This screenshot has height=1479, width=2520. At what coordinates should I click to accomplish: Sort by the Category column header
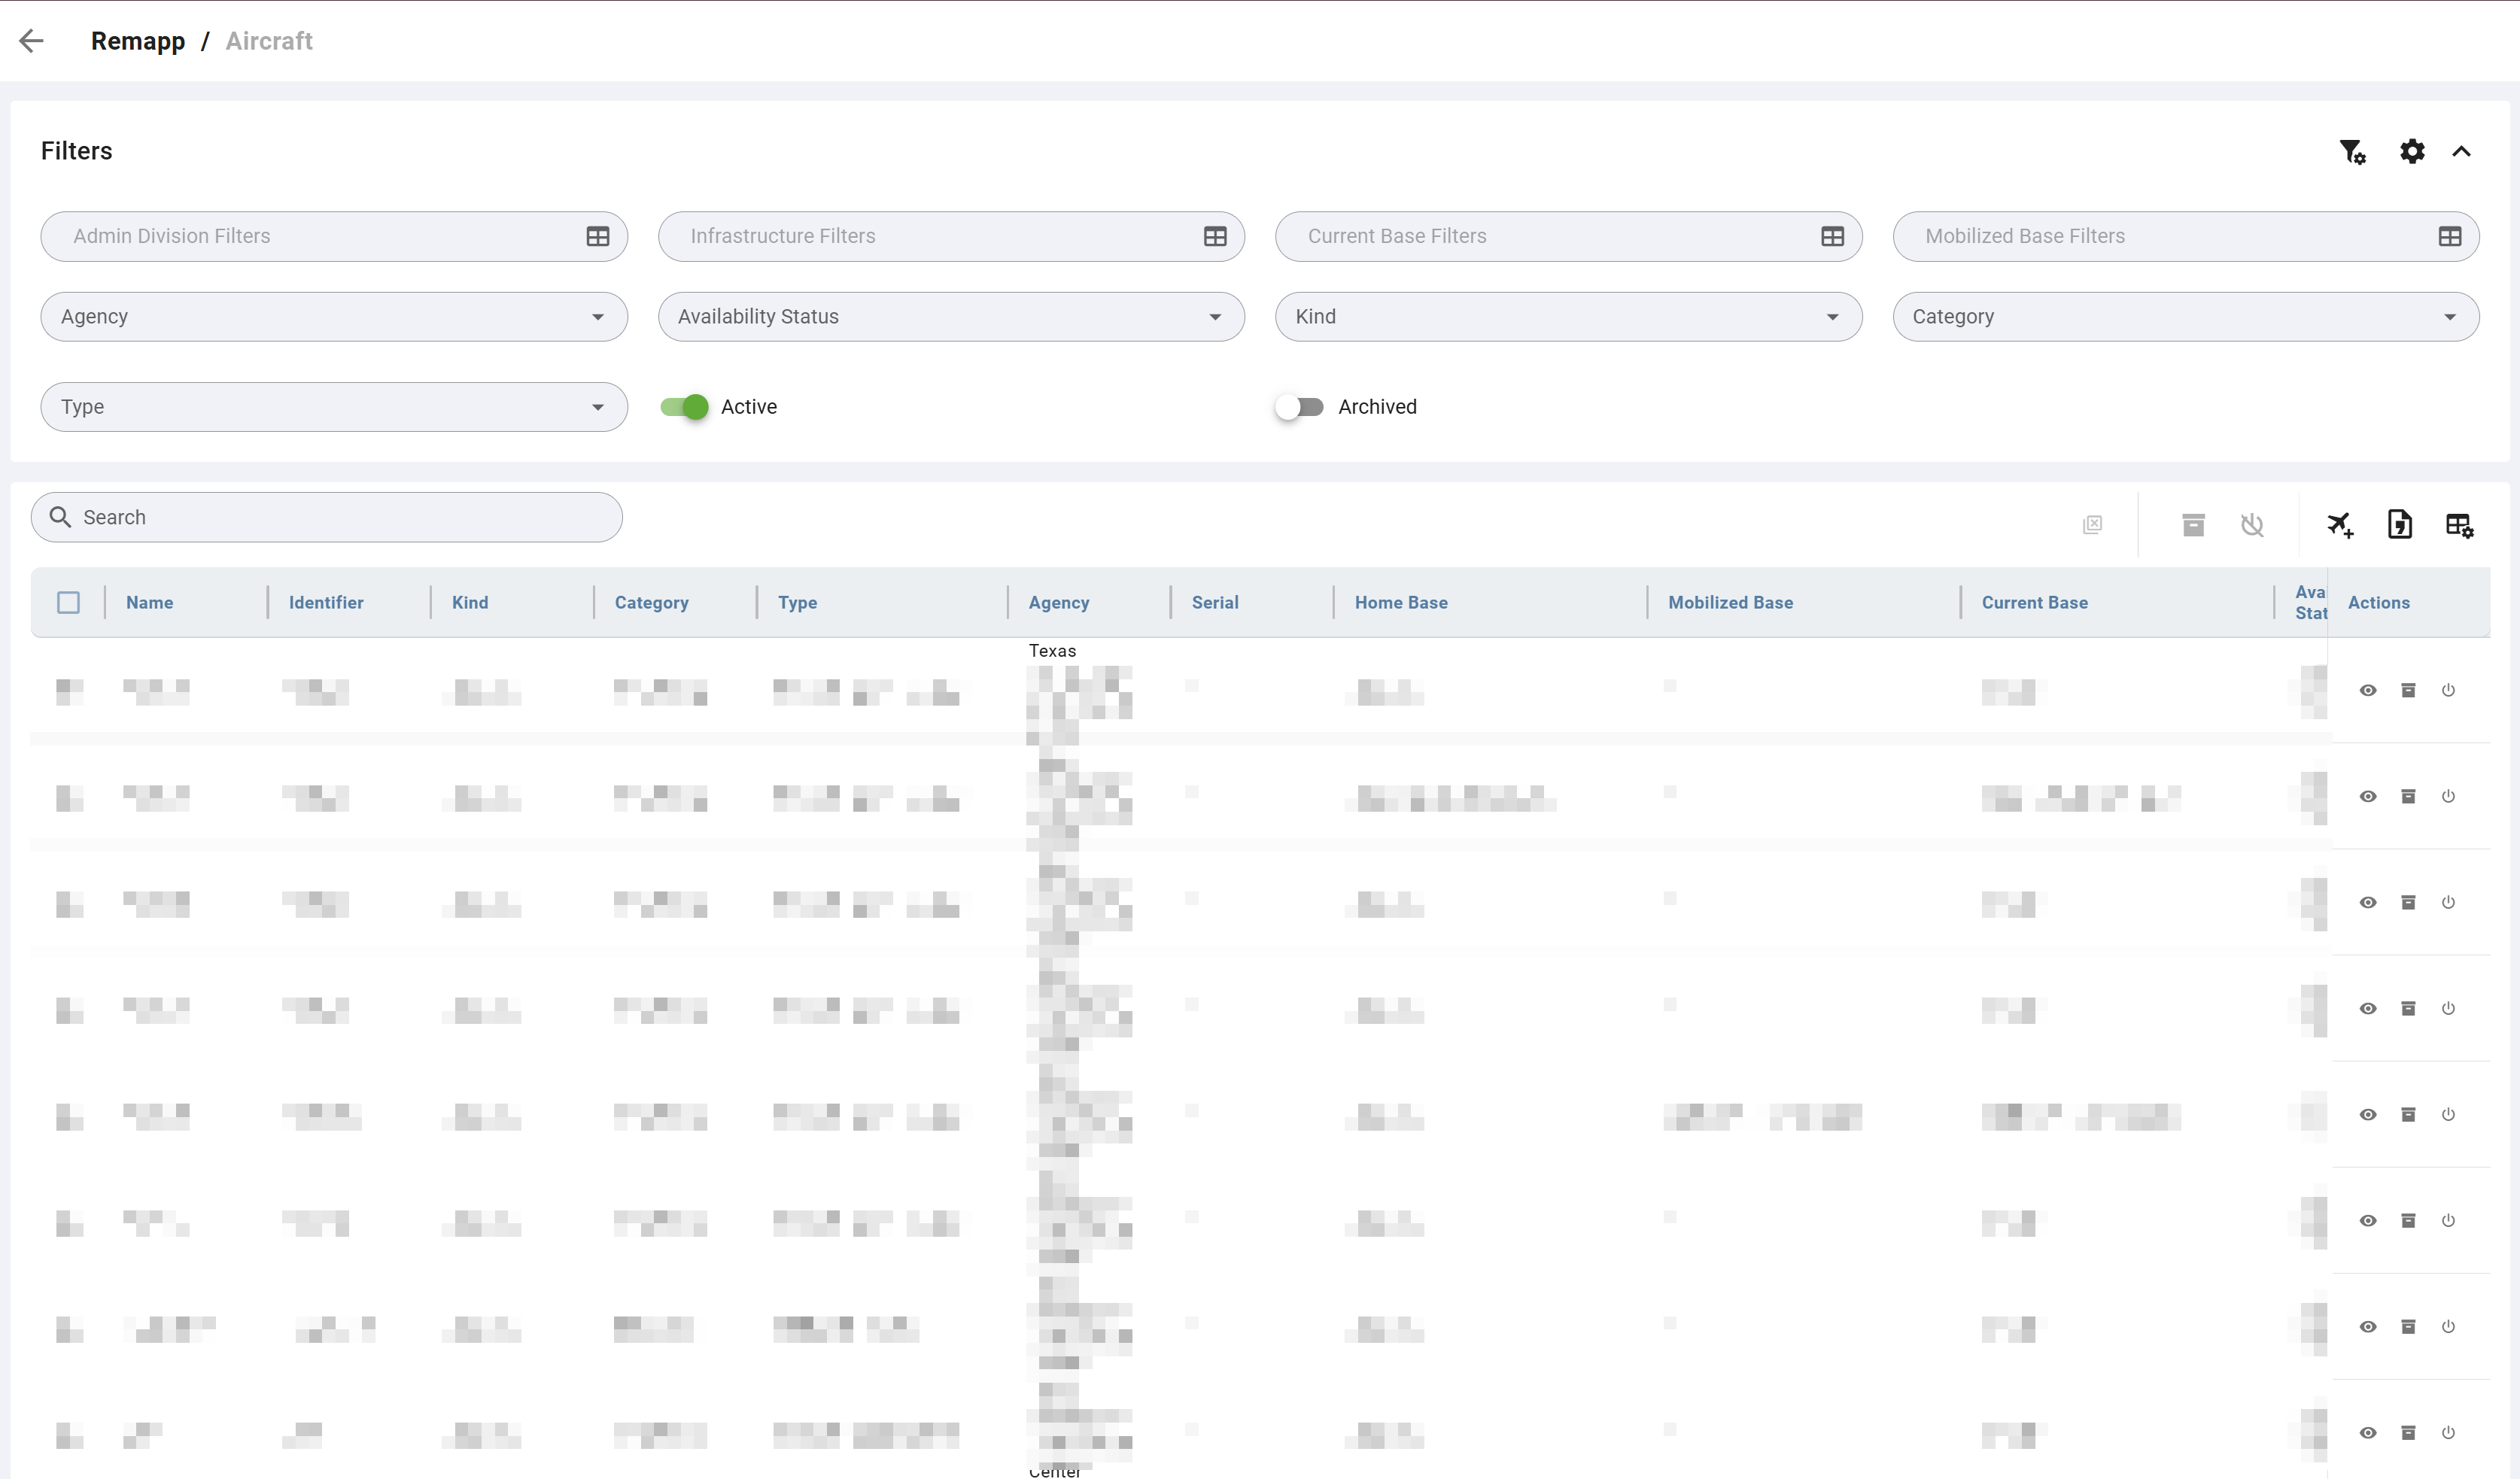coord(651,602)
